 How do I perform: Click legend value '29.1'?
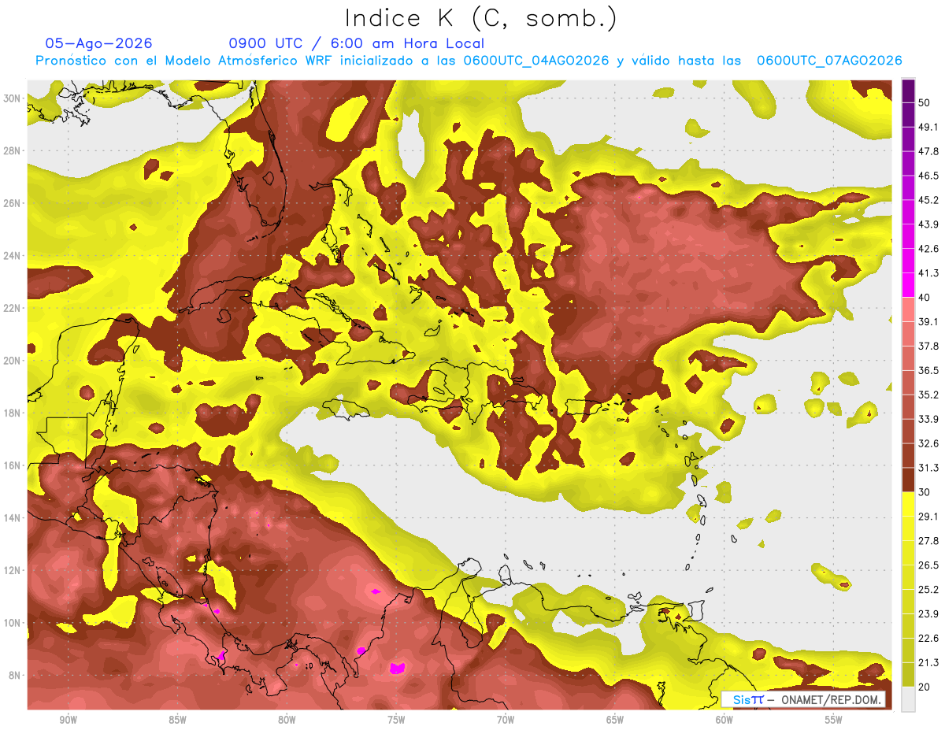point(928,516)
